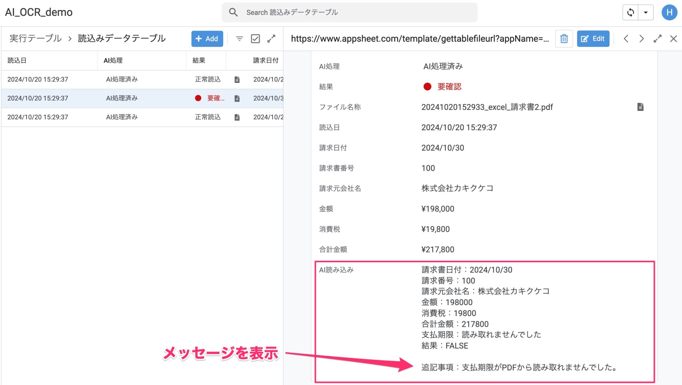The height and width of the screenshot is (385, 682).
Task: Go to the previous record with the left chevron
Action: (626, 39)
